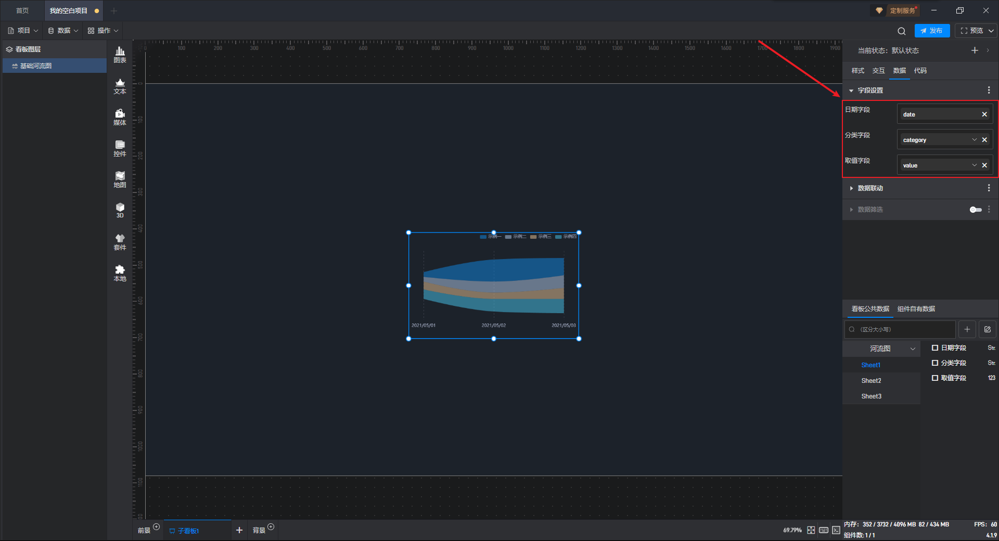
Task: Toggle the 数据筛选 switch
Action: tap(976, 210)
